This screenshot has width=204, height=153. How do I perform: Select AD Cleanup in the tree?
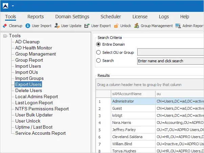pos(27,42)
